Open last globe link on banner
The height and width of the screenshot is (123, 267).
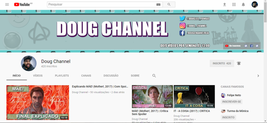click(x=257, y=46)
